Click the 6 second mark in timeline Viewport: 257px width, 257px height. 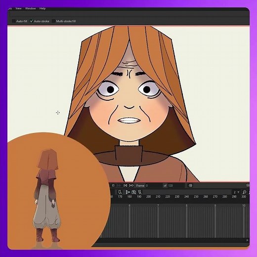(x=129, y=206)
